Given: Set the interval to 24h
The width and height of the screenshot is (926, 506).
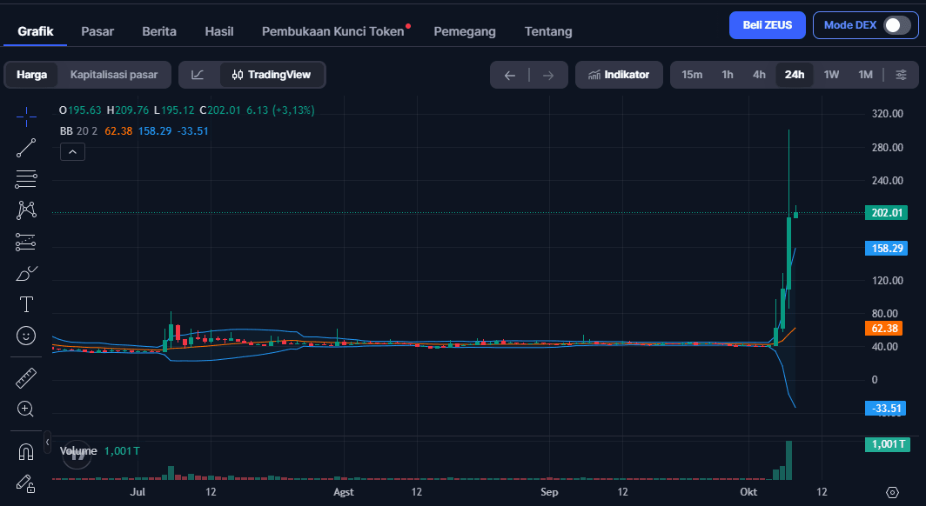Looking at the screenshot, I should (x=795, y=75).
